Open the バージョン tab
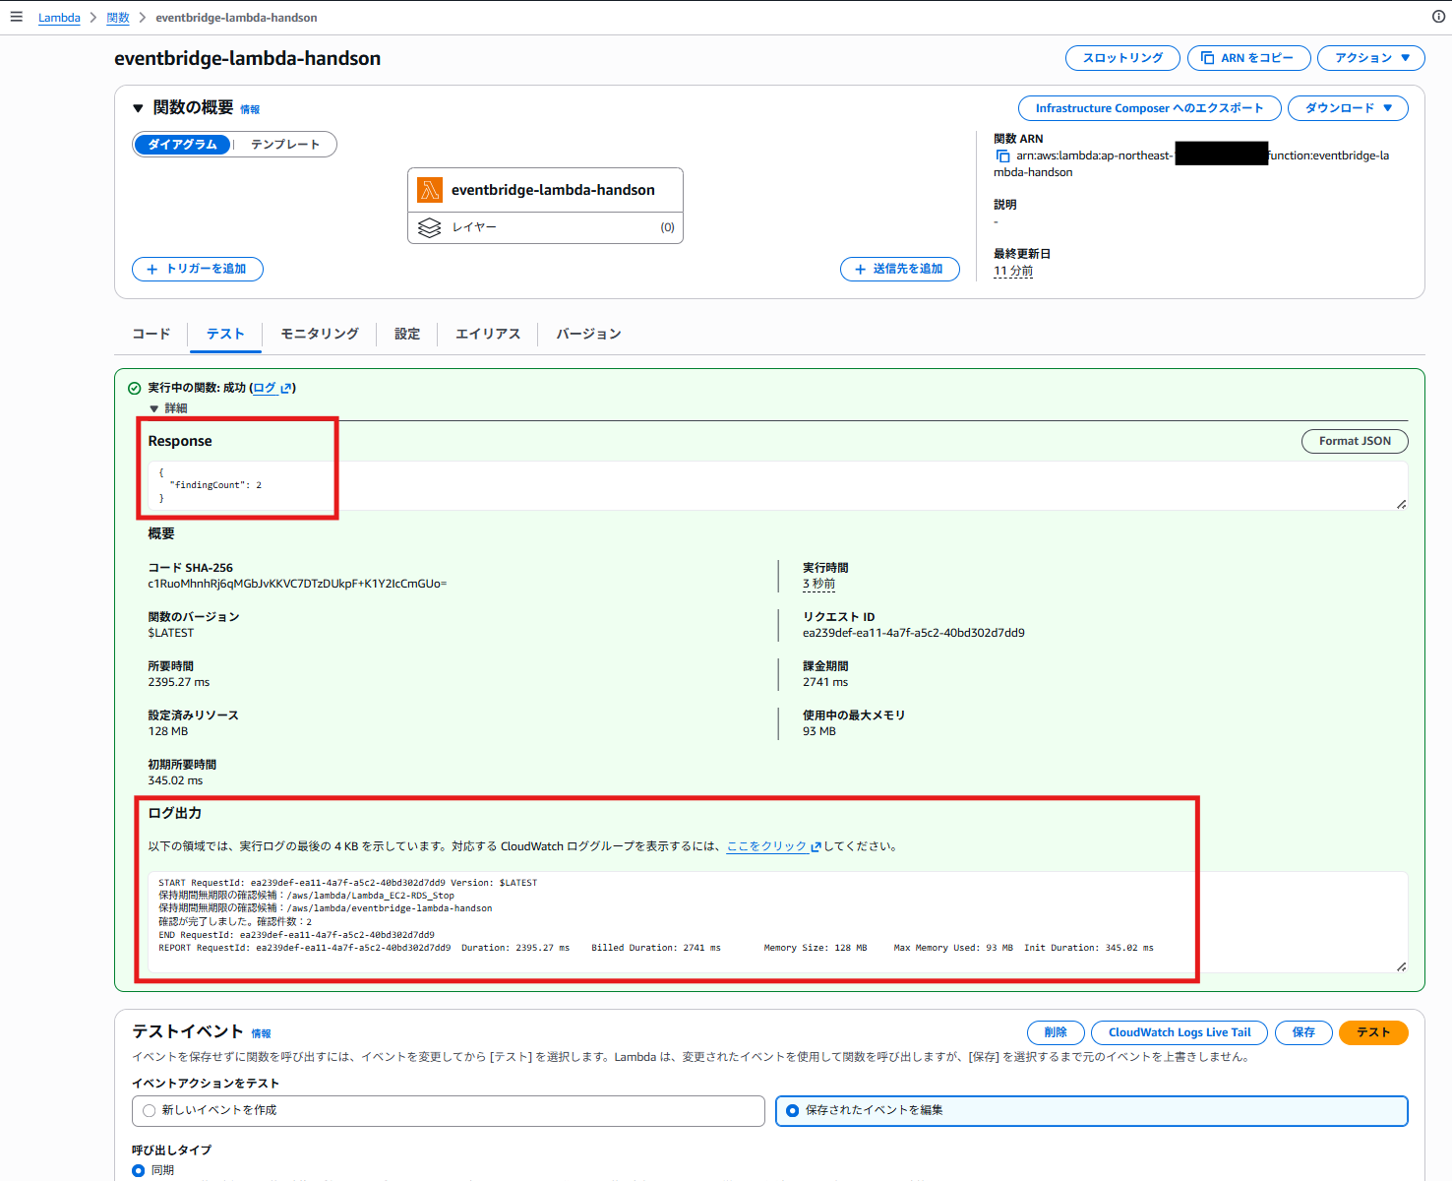Image resolution: width=1452 pixels, height=1181 pixels. coord(588,334)
